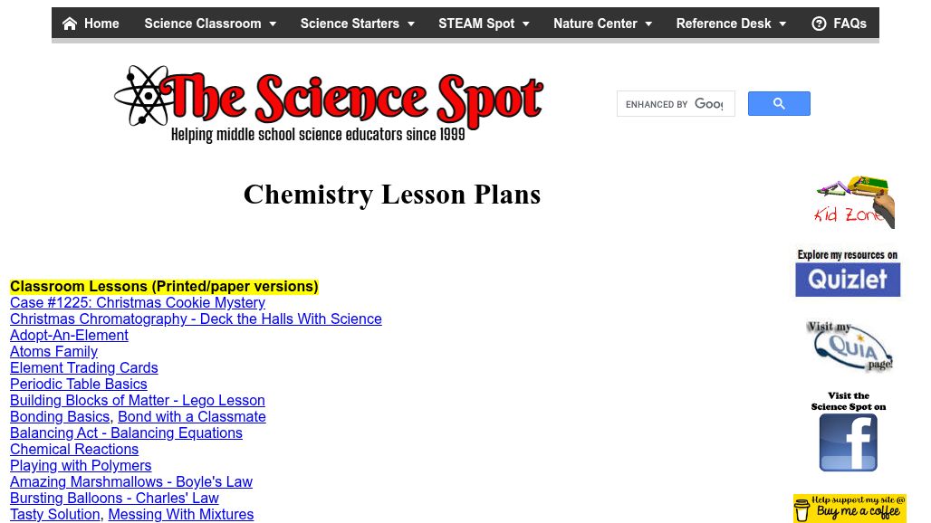Click the FAQs question mark icon
This screenshot has width=931, height=523.
[x=819, y=24]
